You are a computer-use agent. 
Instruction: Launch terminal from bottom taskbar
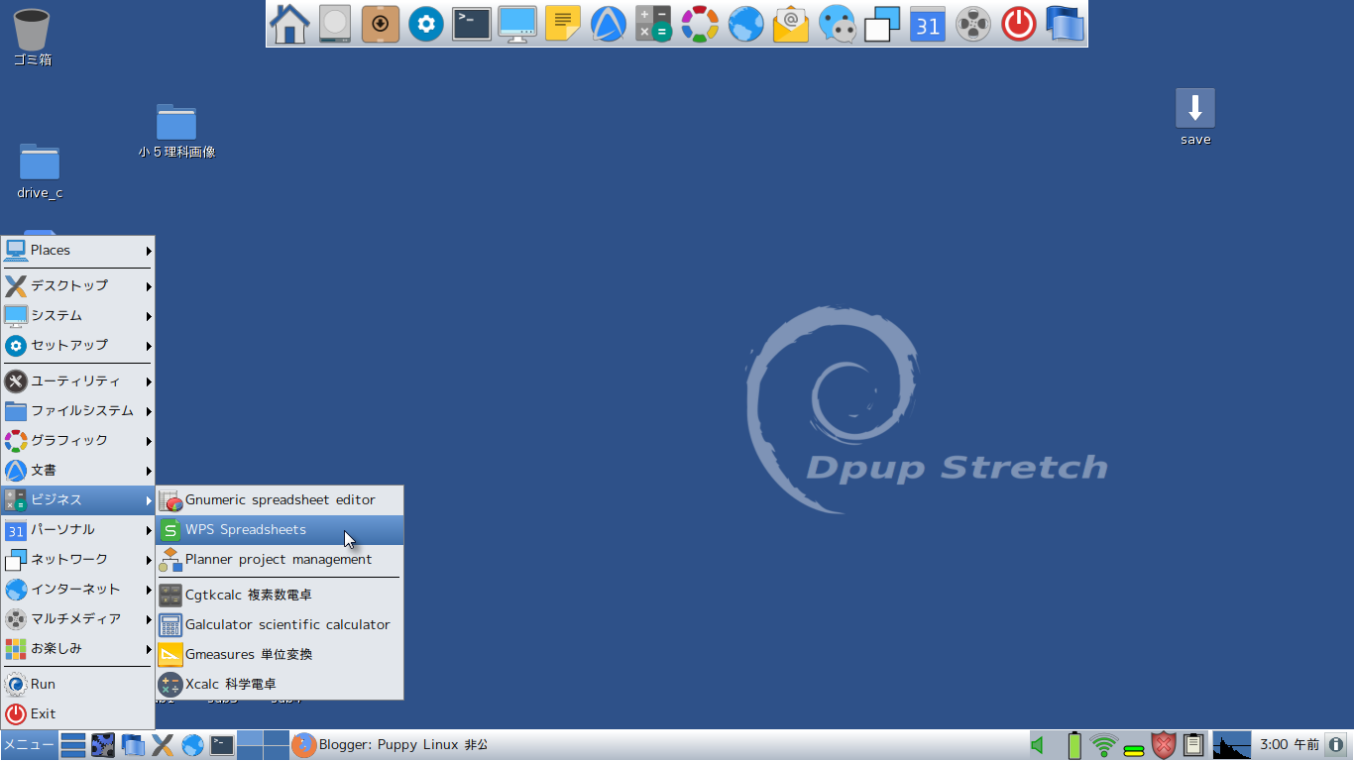coord(222,745)
